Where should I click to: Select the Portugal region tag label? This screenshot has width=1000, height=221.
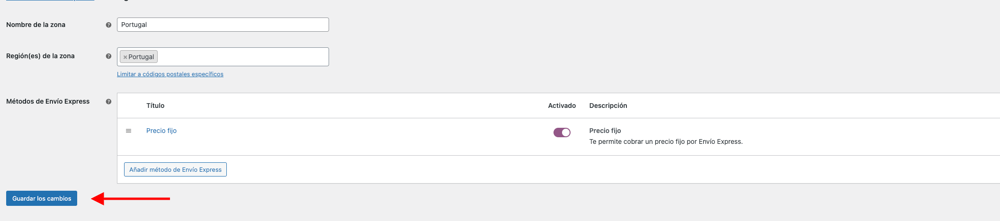pyautogui.click(x=141, y=57)
